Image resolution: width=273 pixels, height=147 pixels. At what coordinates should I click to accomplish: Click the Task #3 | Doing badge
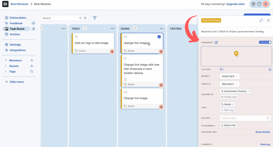[x=211, y=20]
